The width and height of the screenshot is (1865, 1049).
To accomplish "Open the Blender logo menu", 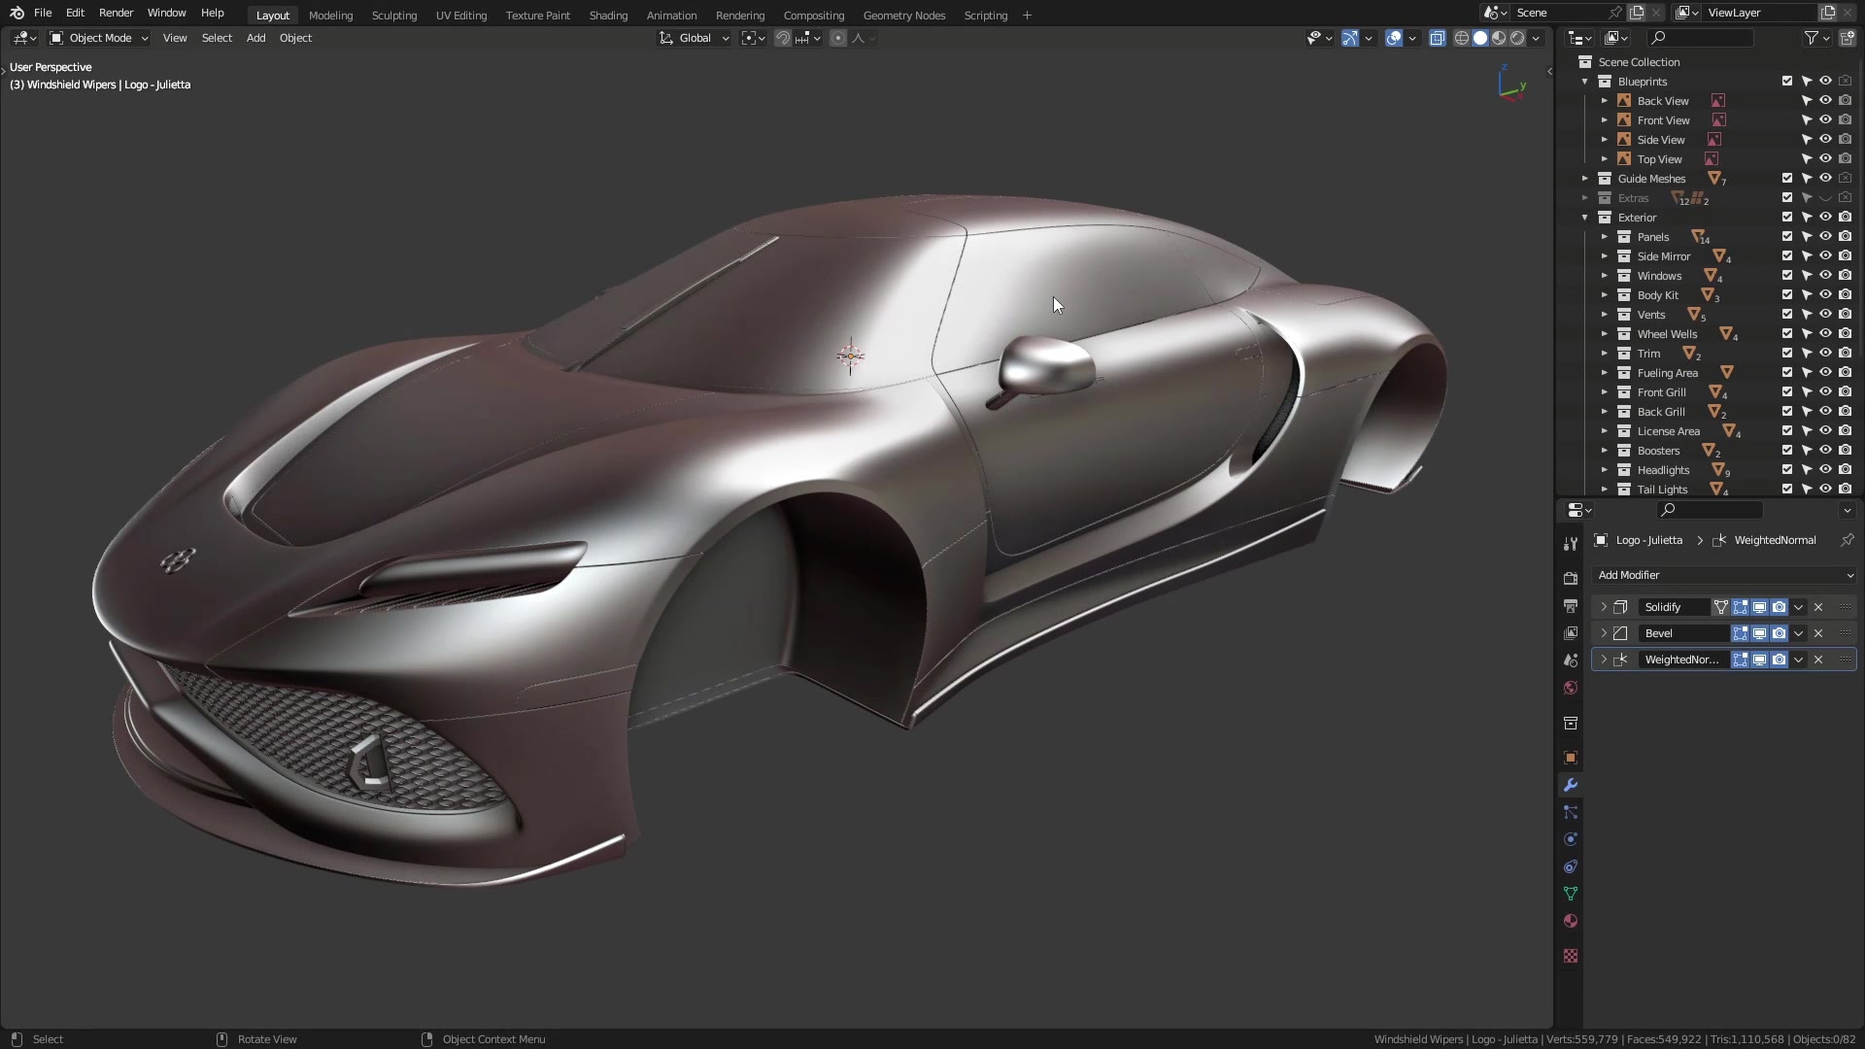I will click(17, 13).
